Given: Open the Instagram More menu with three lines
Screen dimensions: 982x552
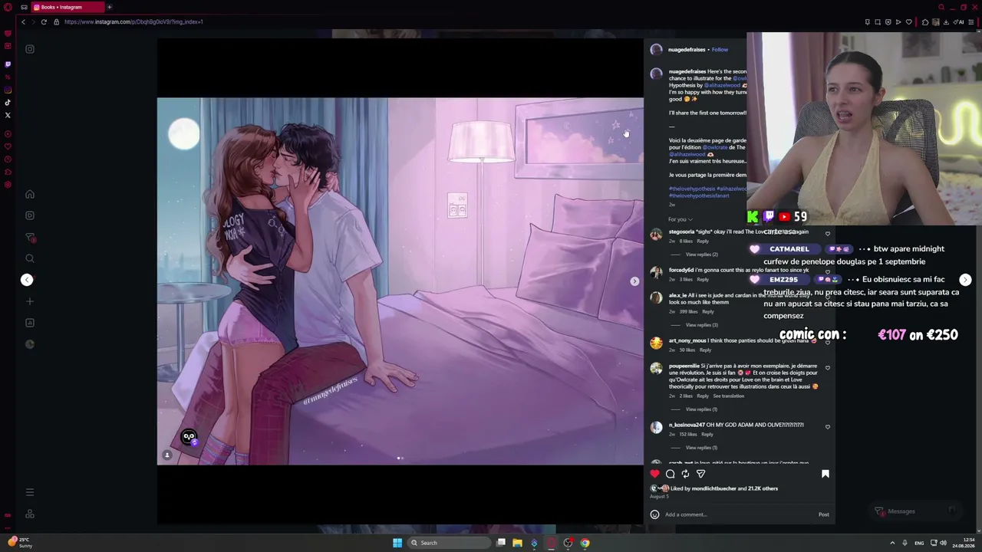Looking at the screenshot, I should 30,492.
